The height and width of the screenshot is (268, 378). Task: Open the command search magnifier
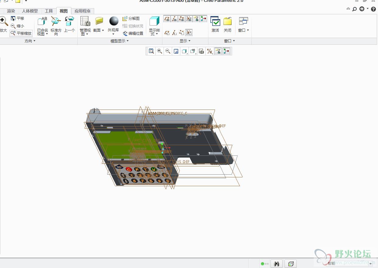click(x=355, y=9)
